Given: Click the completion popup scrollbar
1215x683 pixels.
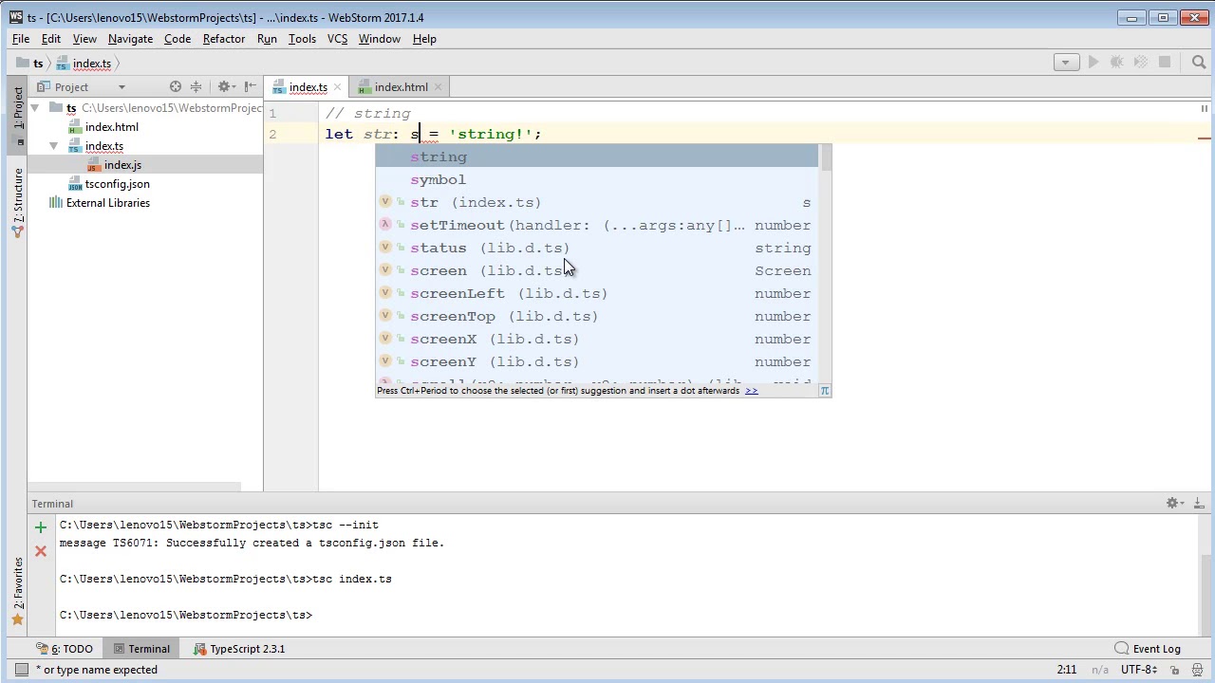Looking at the screenshot, I should click(x=825, y=159).
